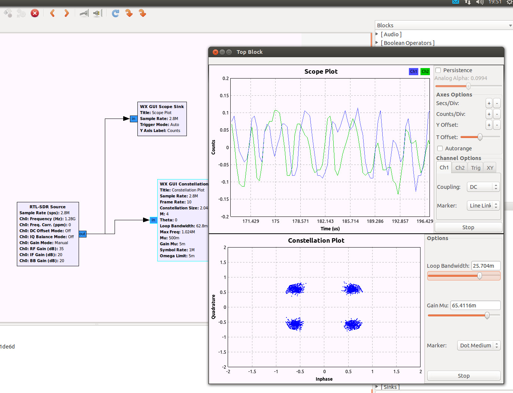Open the Coupling dropdown set to DC
The image size is (513, 393).
[483, 187]
